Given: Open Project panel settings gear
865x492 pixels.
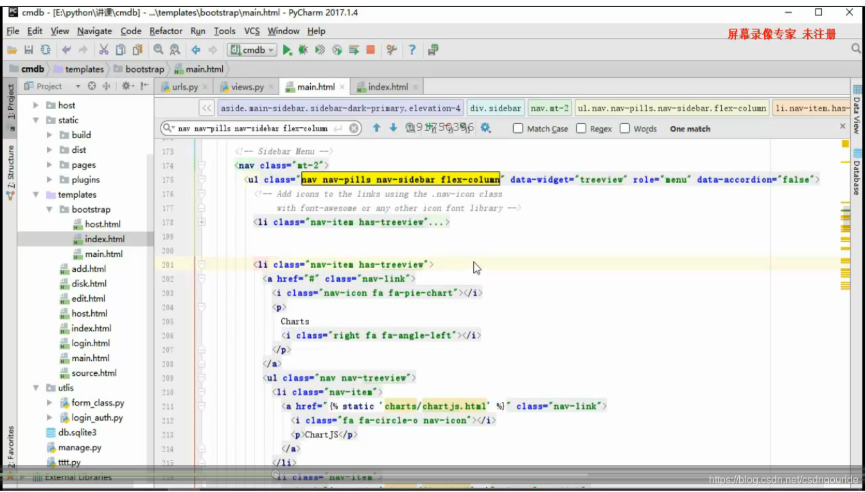Looking at the screenshot, I should pyautogui.click(x=127, y=86).
